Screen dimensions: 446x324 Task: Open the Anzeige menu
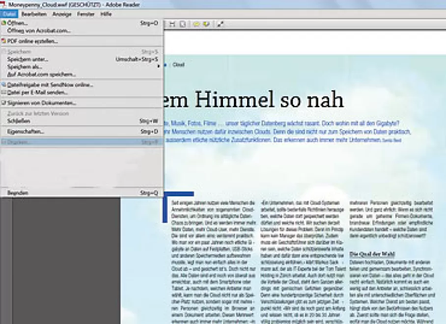pyautogui.click(x=62, y=14)
